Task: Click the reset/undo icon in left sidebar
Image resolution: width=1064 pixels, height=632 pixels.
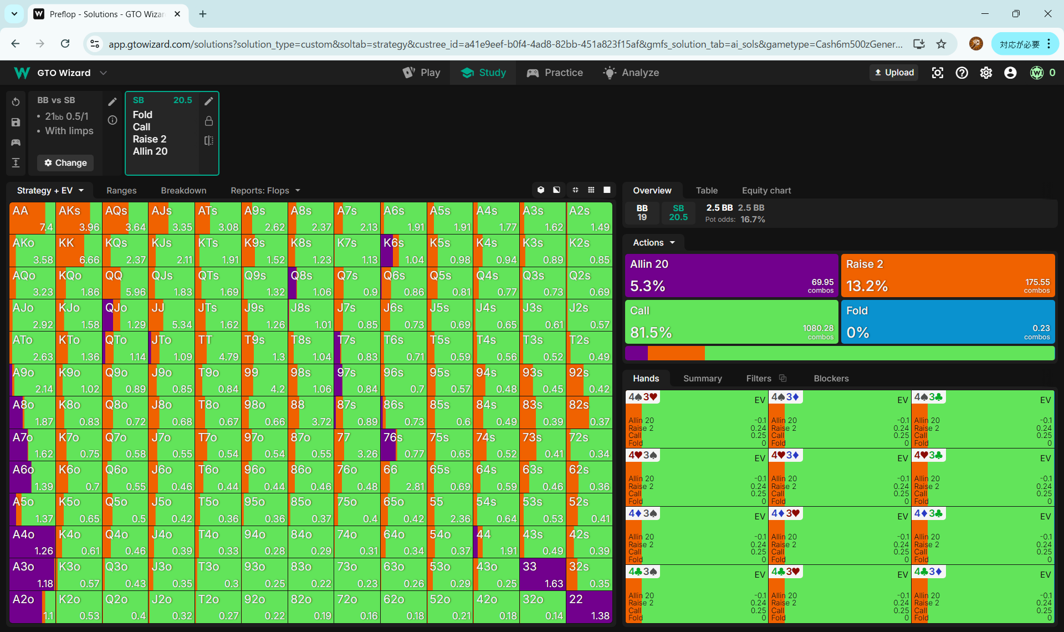Action: pos(16,102)
